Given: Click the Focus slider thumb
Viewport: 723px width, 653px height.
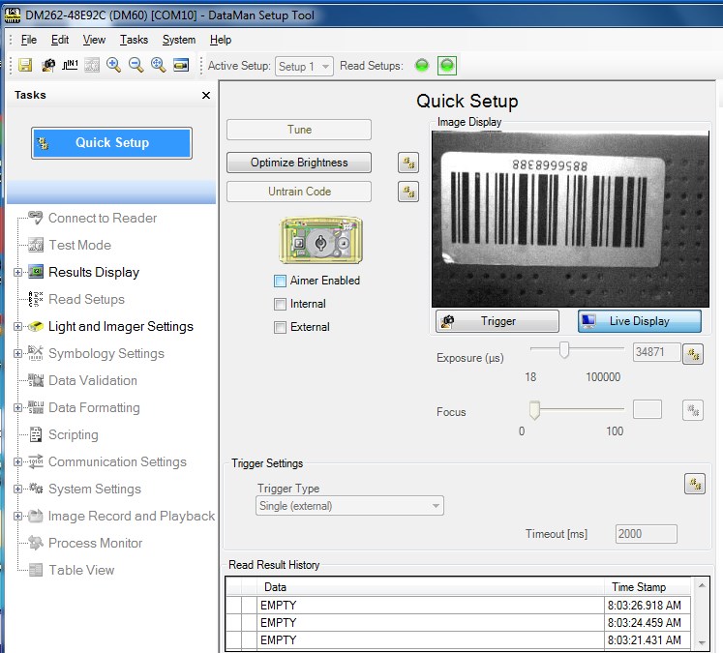Looking at the screenshot, I should pos(534,409).
